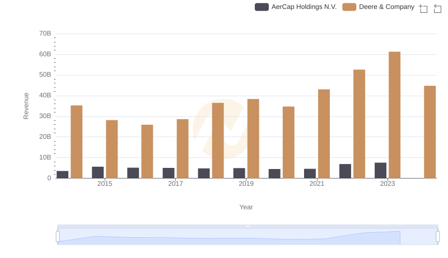Click the 2017 x-axis label
This screenshot has width=448, height=258.
[175, 184]
